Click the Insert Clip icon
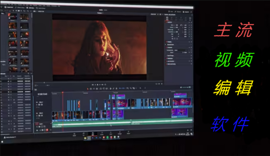The image size is (270, 156). (101, 89)
